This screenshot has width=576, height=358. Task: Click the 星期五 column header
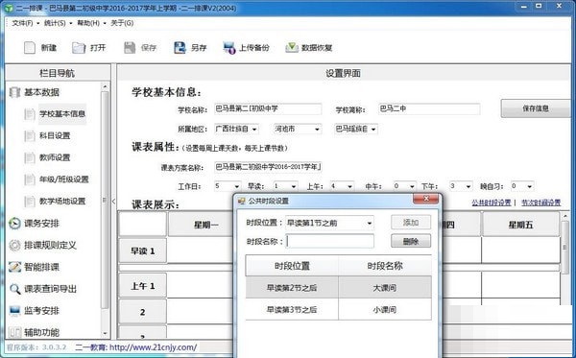(520, 225)
